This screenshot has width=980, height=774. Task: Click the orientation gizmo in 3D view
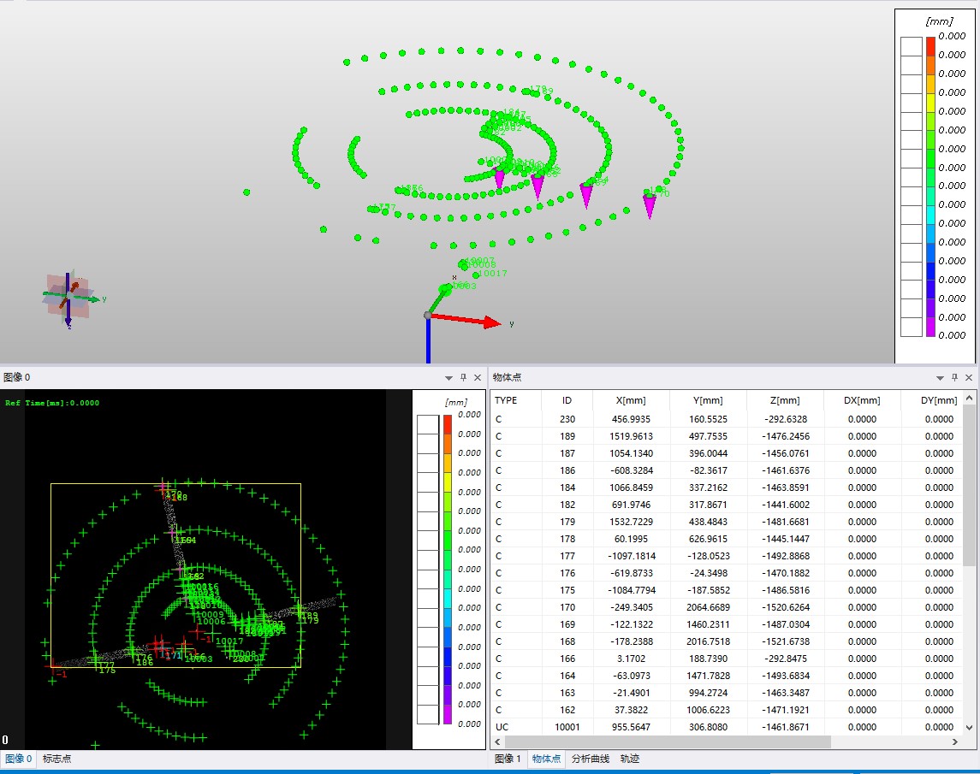pyautogui.click(x=68, y=296)
